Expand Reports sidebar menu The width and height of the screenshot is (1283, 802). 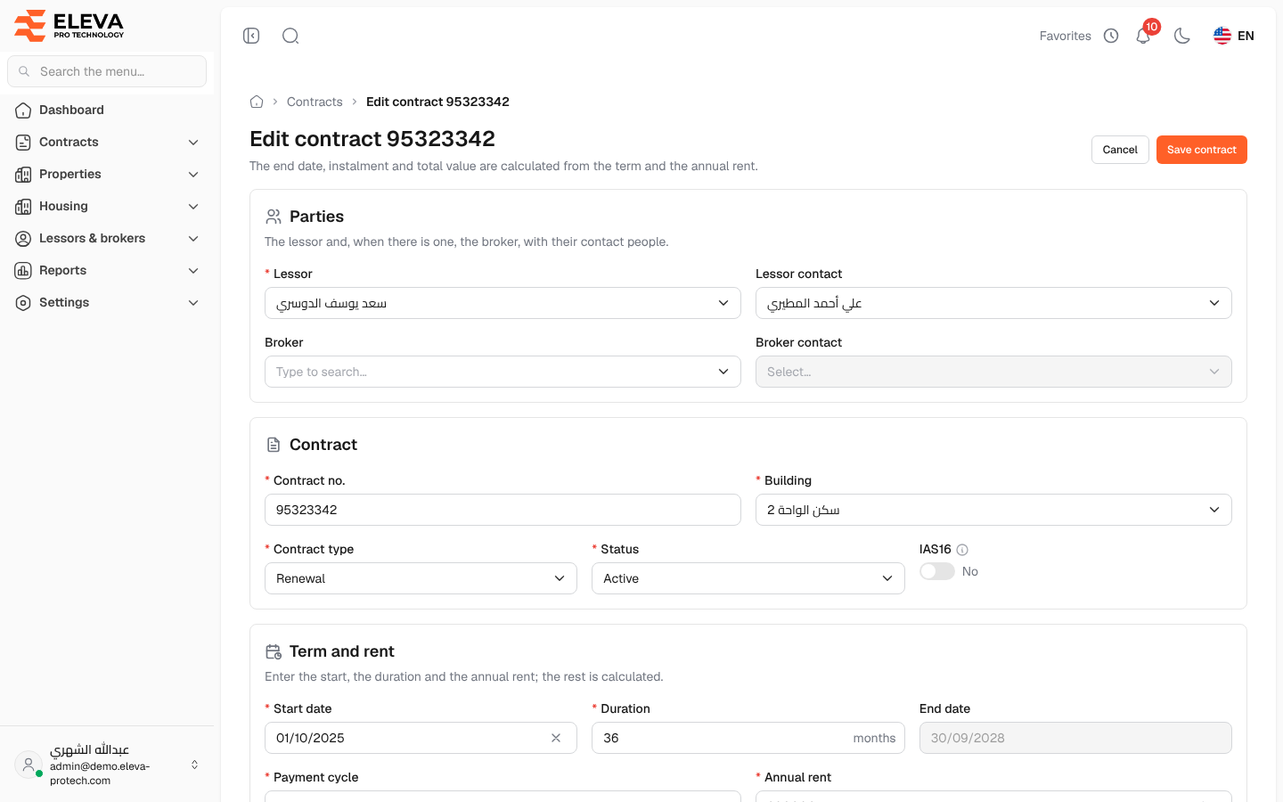[x=107, y=270]
